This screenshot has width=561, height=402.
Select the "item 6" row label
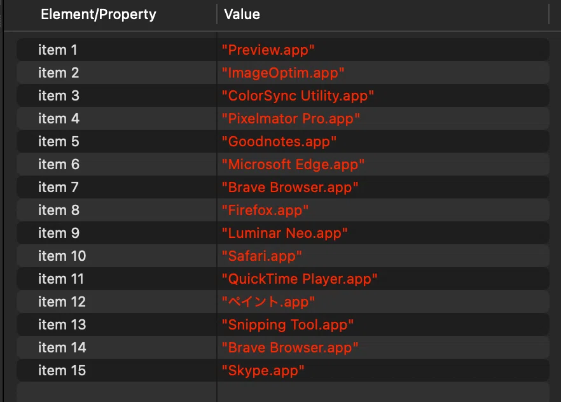point(59,164)
